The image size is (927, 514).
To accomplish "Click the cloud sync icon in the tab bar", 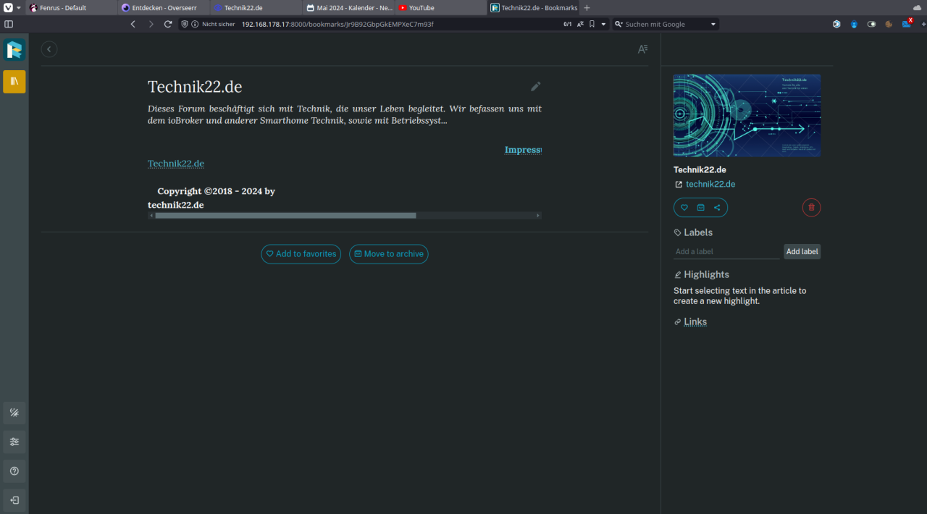I will tap(917, 7).
